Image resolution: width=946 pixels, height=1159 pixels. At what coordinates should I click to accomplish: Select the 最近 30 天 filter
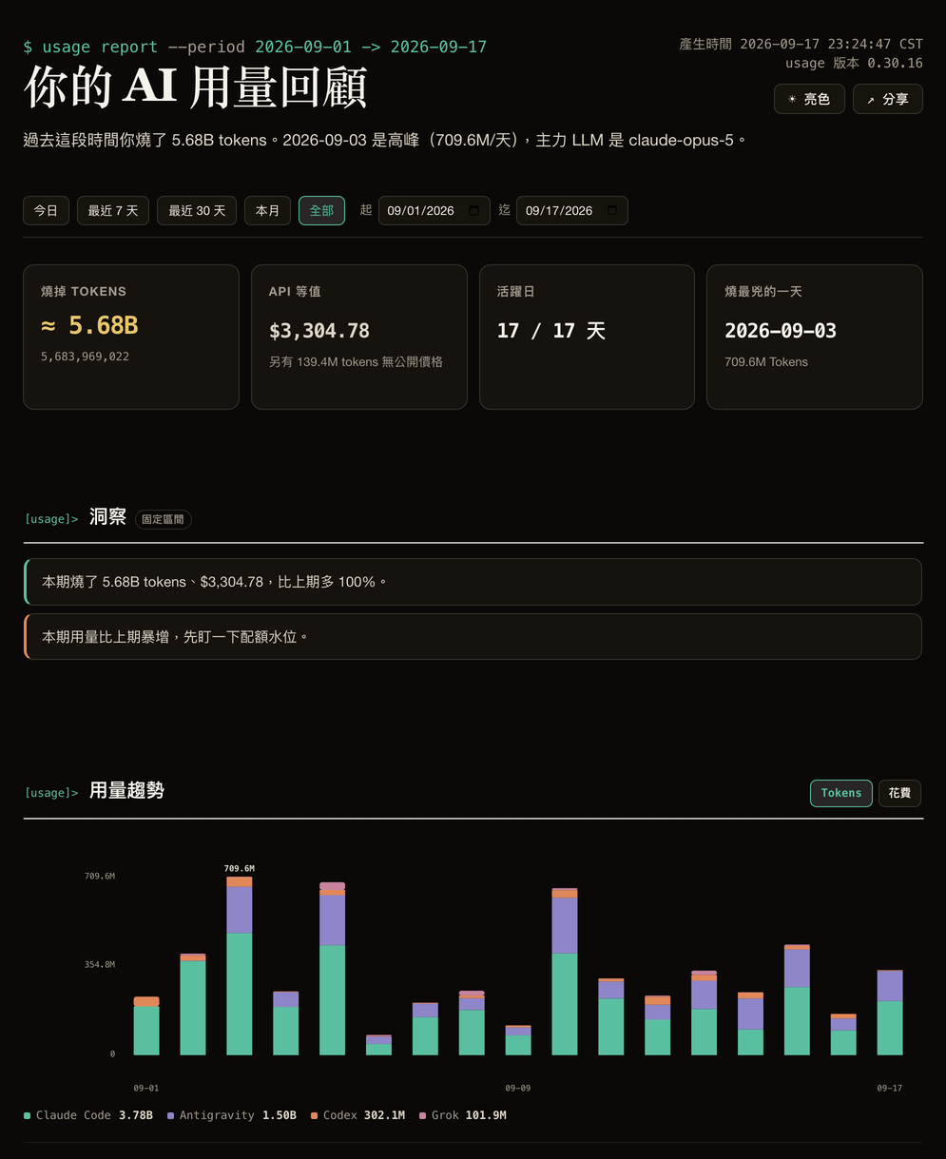(x=197, y=210)
